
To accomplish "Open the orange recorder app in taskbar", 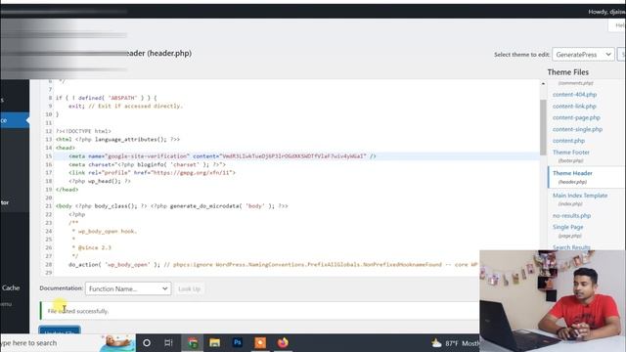I will (260, 343).
